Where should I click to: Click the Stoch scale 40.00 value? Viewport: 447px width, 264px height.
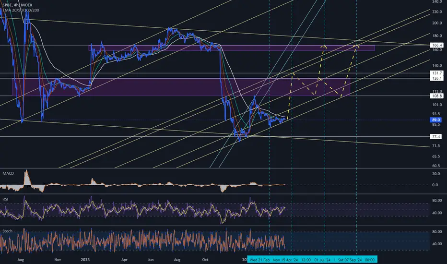click(437, 244)
